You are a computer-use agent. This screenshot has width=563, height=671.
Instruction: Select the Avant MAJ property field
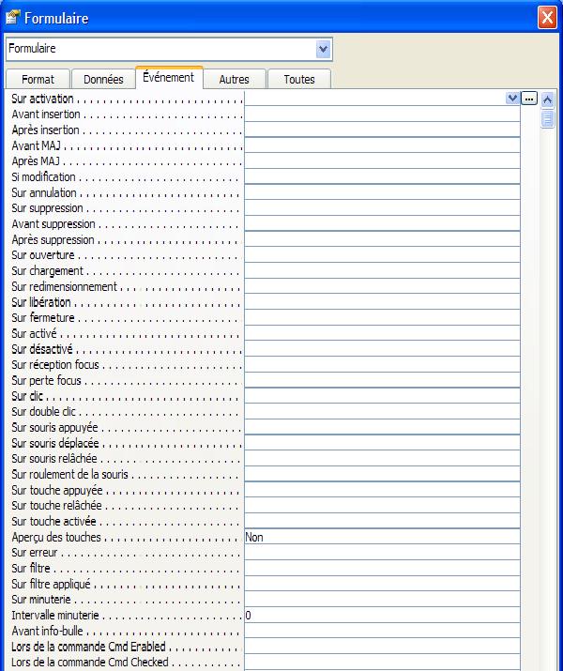(x=382, y=145)
